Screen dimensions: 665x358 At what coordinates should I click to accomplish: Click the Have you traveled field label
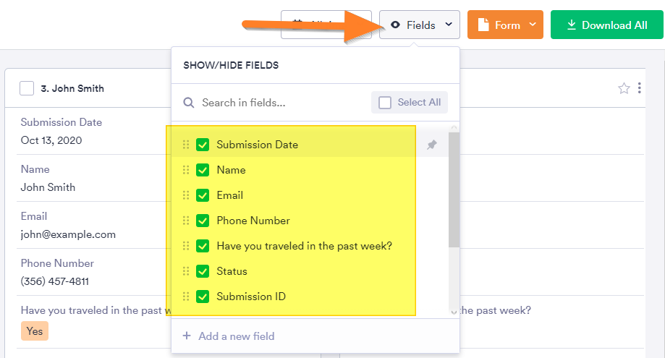[x=304, y=246]
